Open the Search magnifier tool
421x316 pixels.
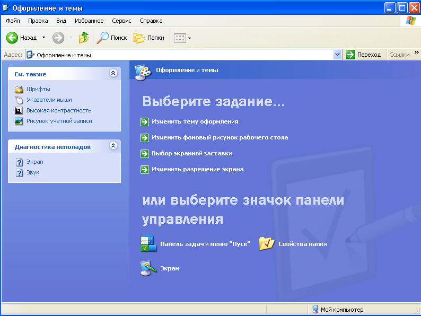102,38
